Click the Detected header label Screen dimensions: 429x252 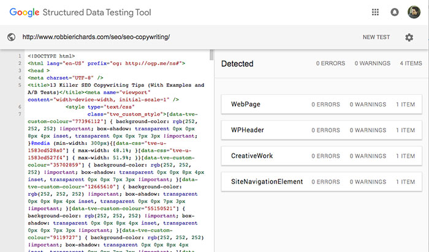(x=237, y=64)
